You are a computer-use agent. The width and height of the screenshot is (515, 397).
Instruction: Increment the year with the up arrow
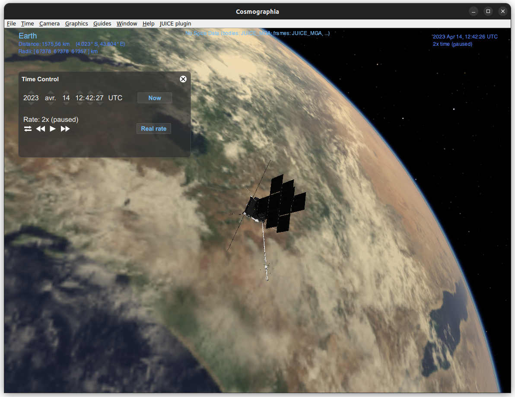[31, 92]
